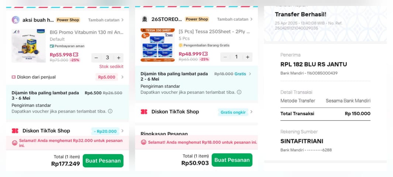Open Tambah catatan for 26STOREO shop
Viewport: 393px width, 177px height.
(235, 19)
